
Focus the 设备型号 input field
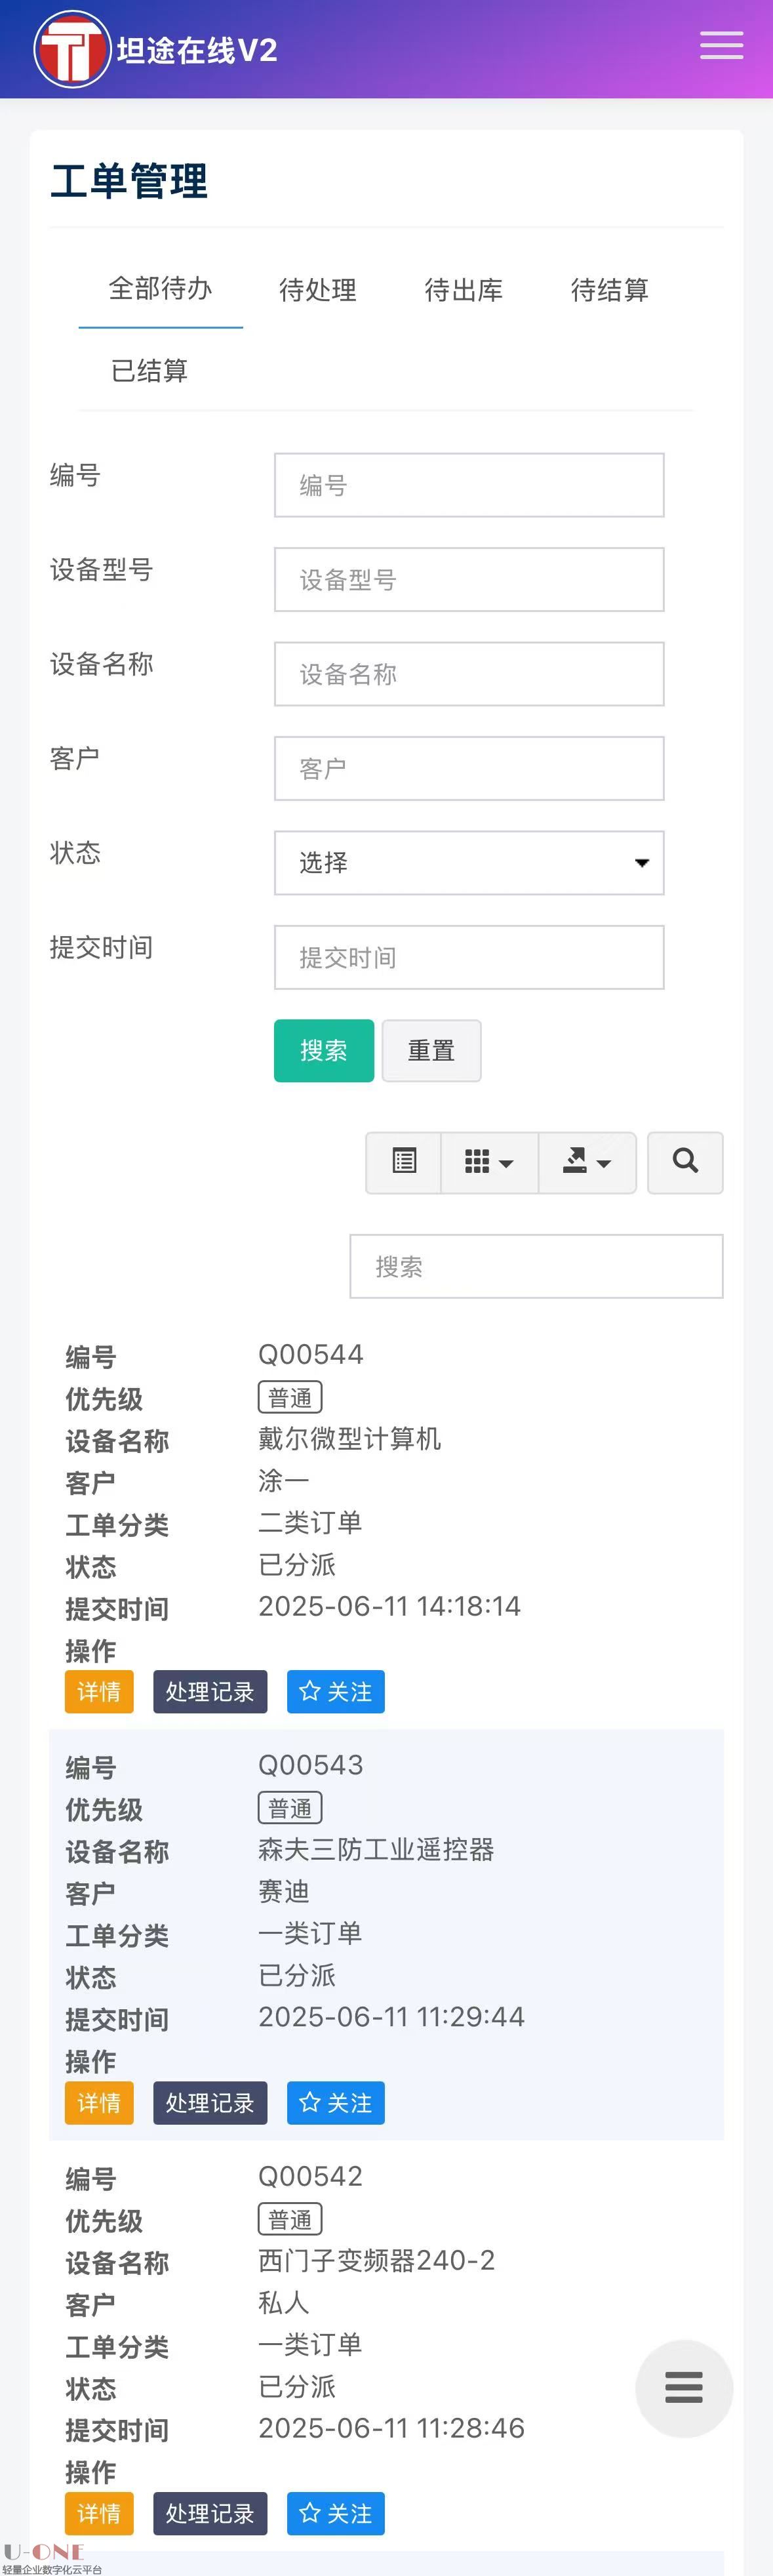tap(469, 580)
